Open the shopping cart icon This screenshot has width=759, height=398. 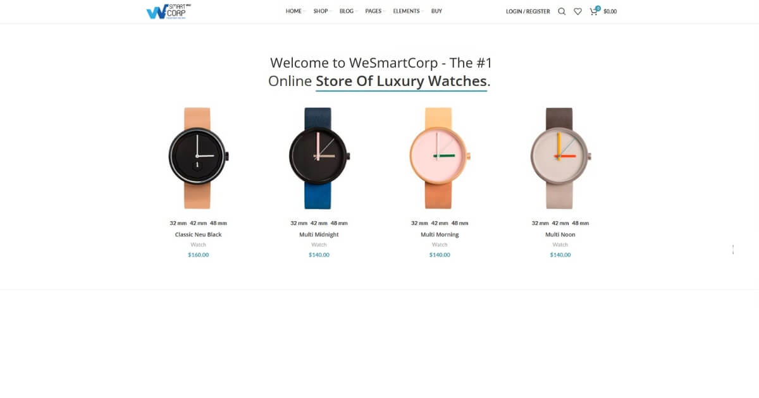(594, 11)
